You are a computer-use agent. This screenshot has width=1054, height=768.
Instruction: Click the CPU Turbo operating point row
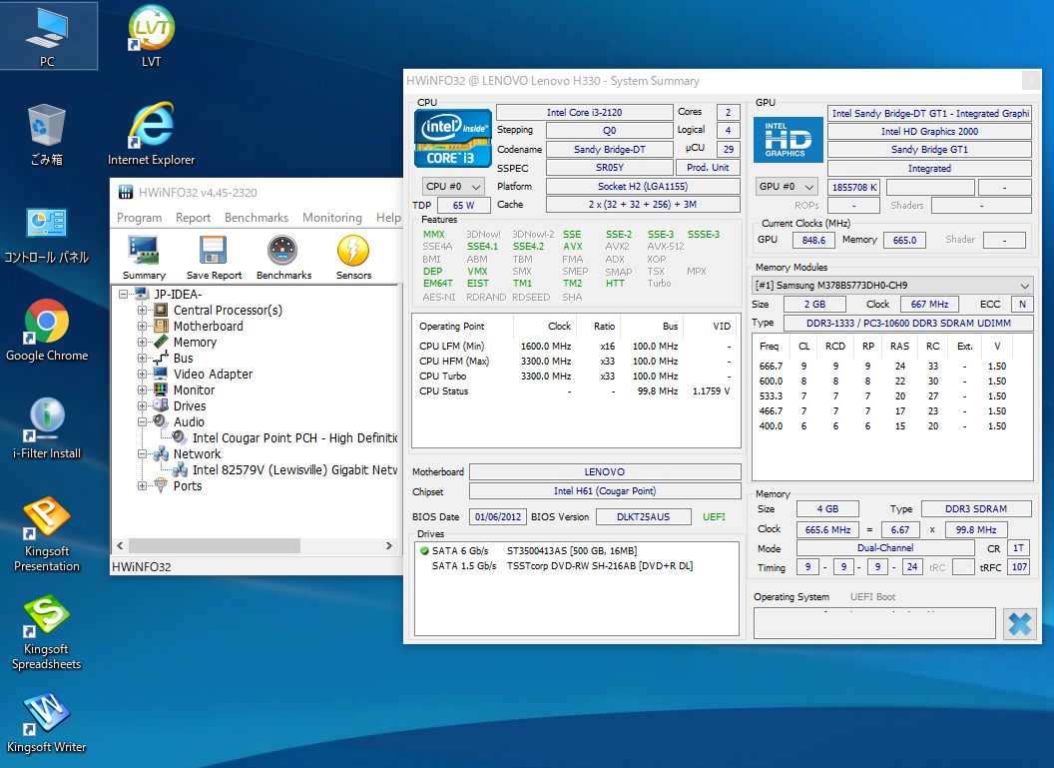click(575, 376)
